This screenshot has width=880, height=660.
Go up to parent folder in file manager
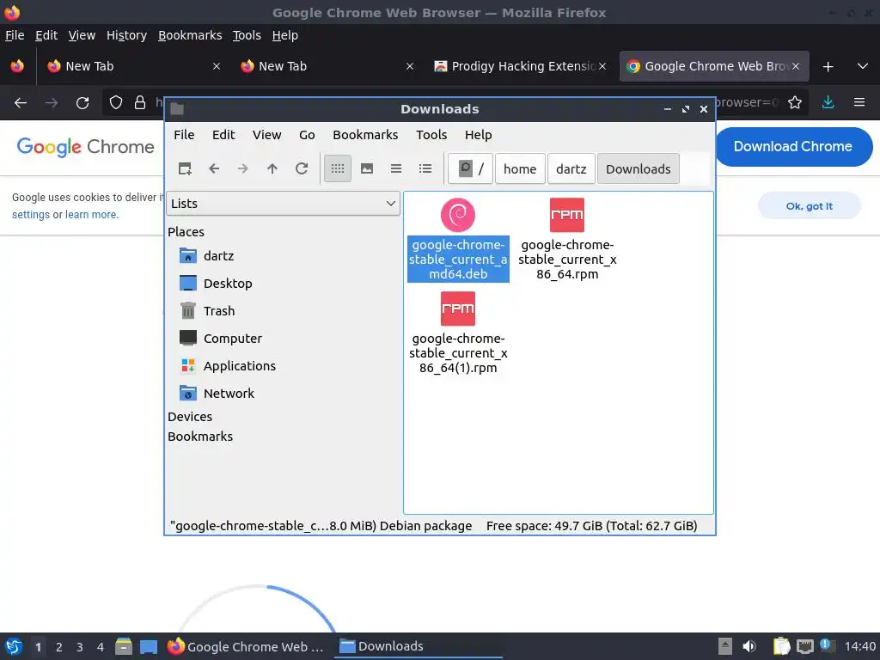click(272, 168)
